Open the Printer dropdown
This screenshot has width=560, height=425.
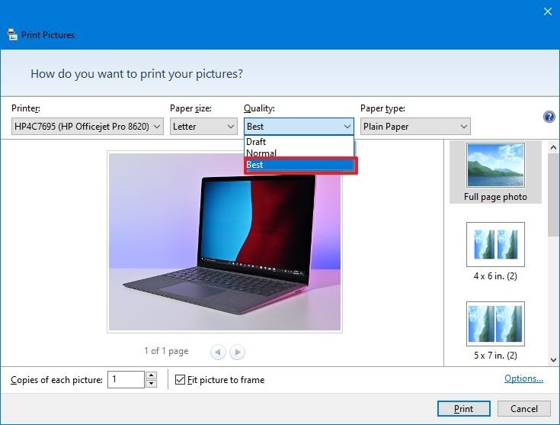pos(88,127)
